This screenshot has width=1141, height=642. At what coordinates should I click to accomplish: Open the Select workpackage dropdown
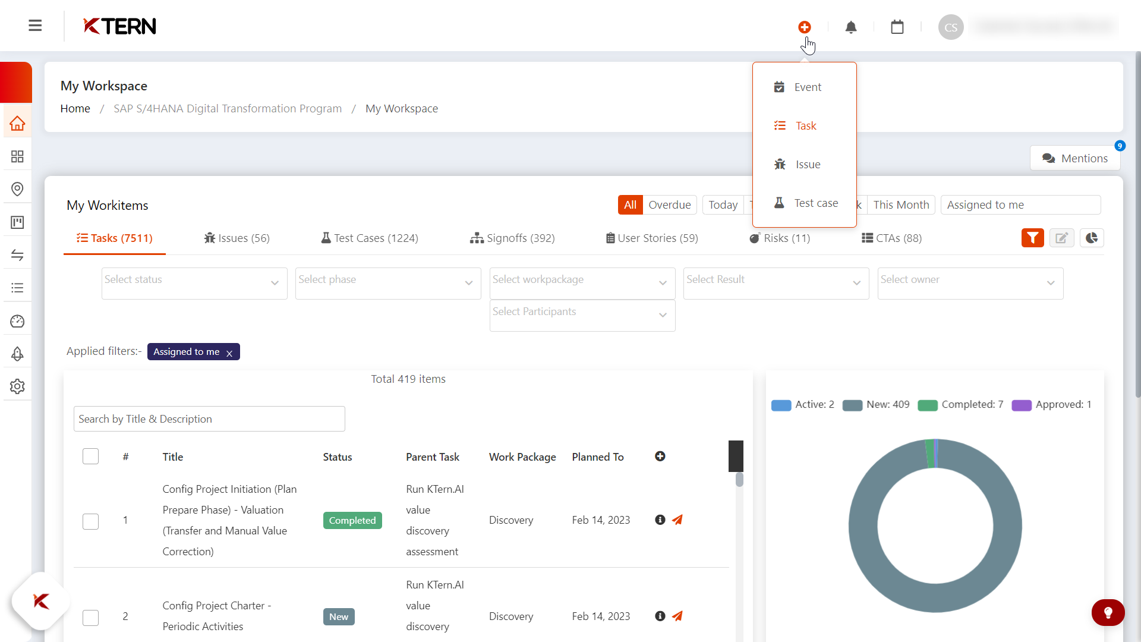(x=582, y=284)
